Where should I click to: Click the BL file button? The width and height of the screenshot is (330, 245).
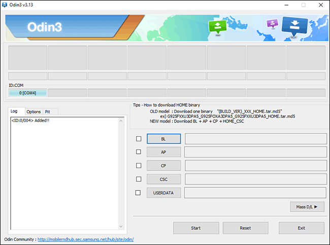(x=163, y=139)
